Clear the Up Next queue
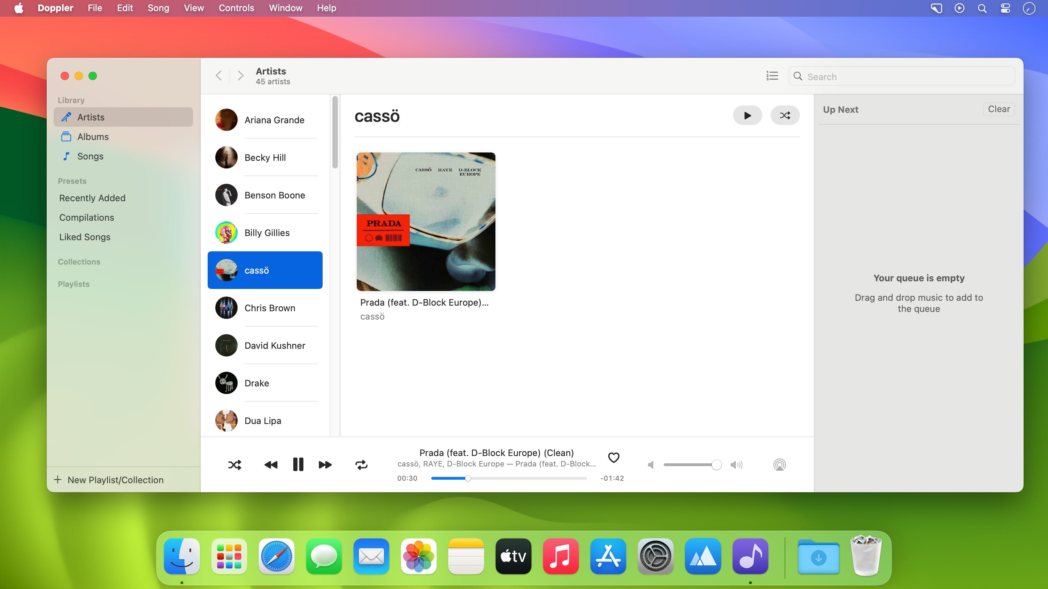 click(x=999, y=109)
